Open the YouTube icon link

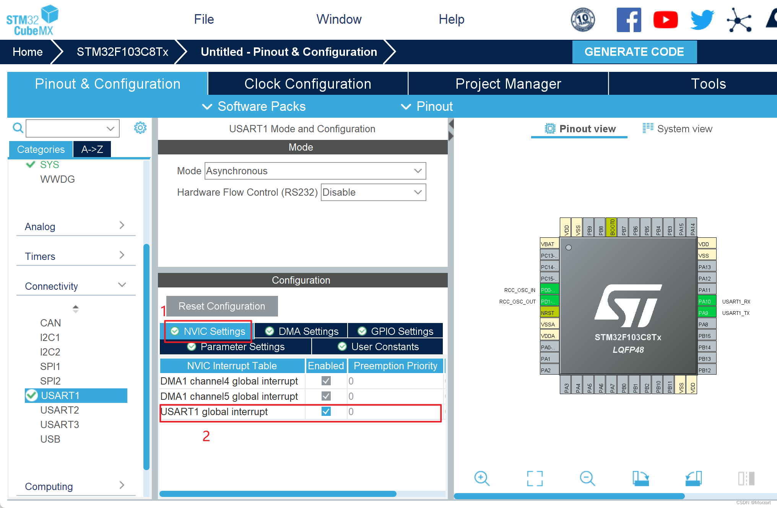click(665, 20)
